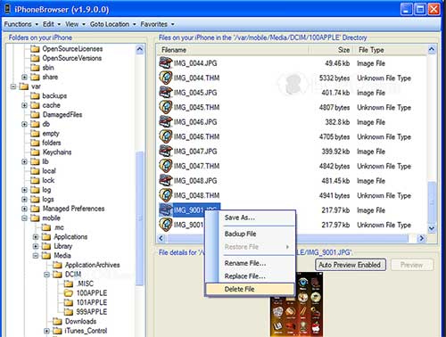Click the IMG_9001 THM unknown file icon

166,225
